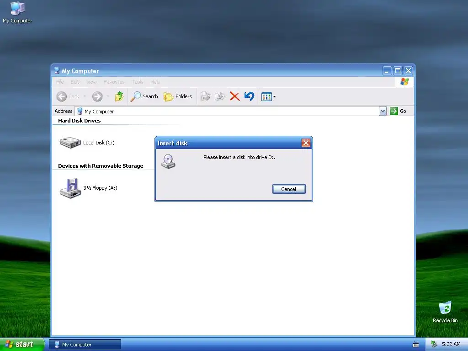Click the Forward arrow button
Viewport: 468px width, 351px height.
(97, 96)
